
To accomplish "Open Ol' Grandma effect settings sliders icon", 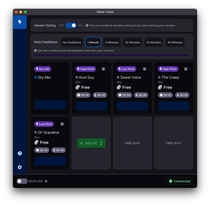I will [62, 124].
